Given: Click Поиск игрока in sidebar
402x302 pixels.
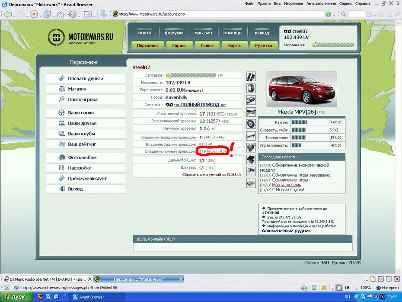Looking at the screenshot, I should pyautogui.click(x=86, y=100).
